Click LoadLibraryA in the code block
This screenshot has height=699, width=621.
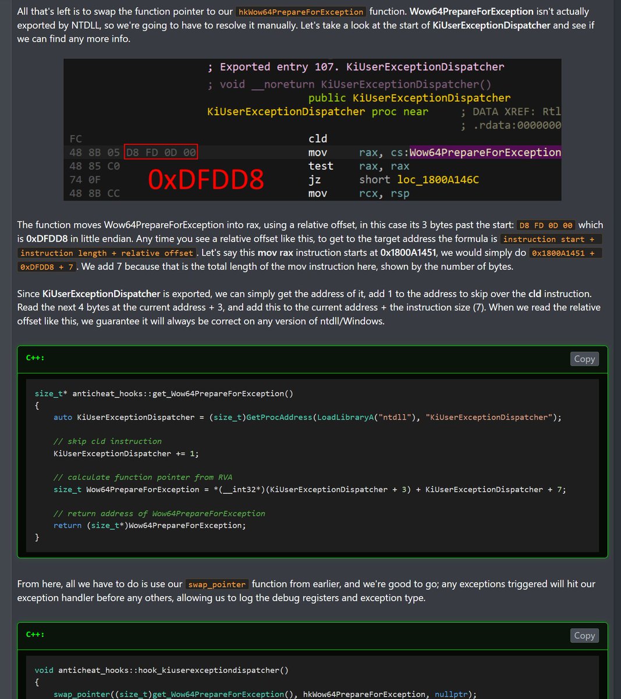(345, 417)
